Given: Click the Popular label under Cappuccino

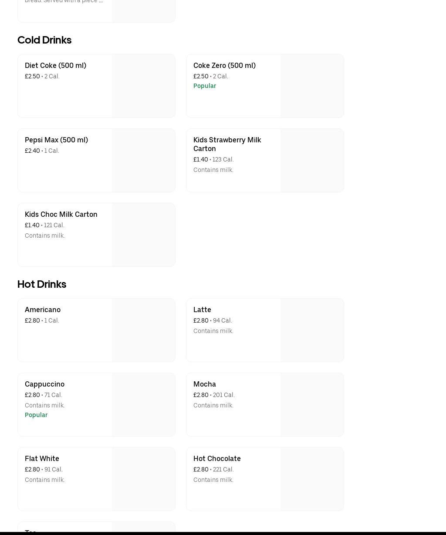Looking at the screenshot, I should pos(36,415).
